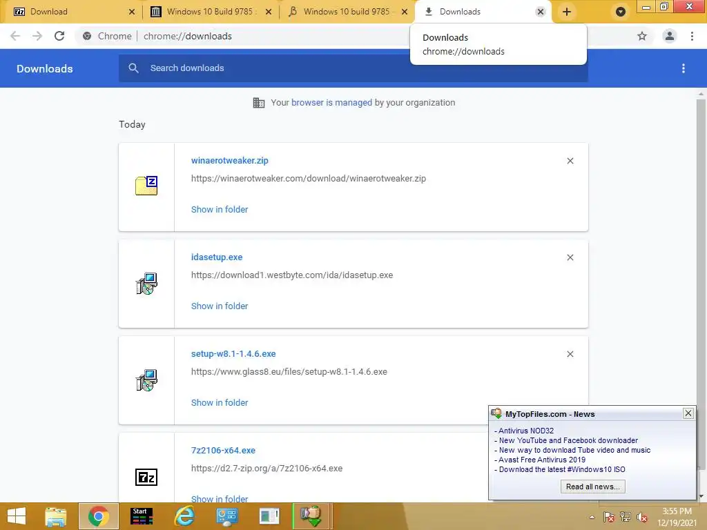Image resolution: width=707 pixels, height=530 pixels.
Task: Open Antivirus NOD32 news item
Action: click(x=526, y=431)
